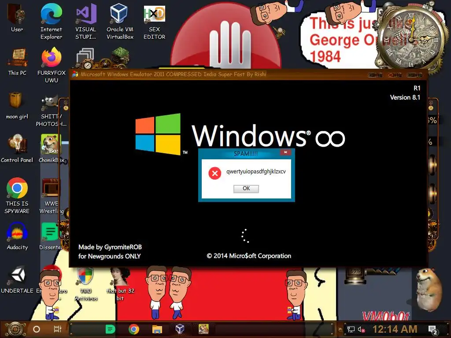Click the red error icon in dialog
Screen dimensions: 451x338
coord(214,173)
